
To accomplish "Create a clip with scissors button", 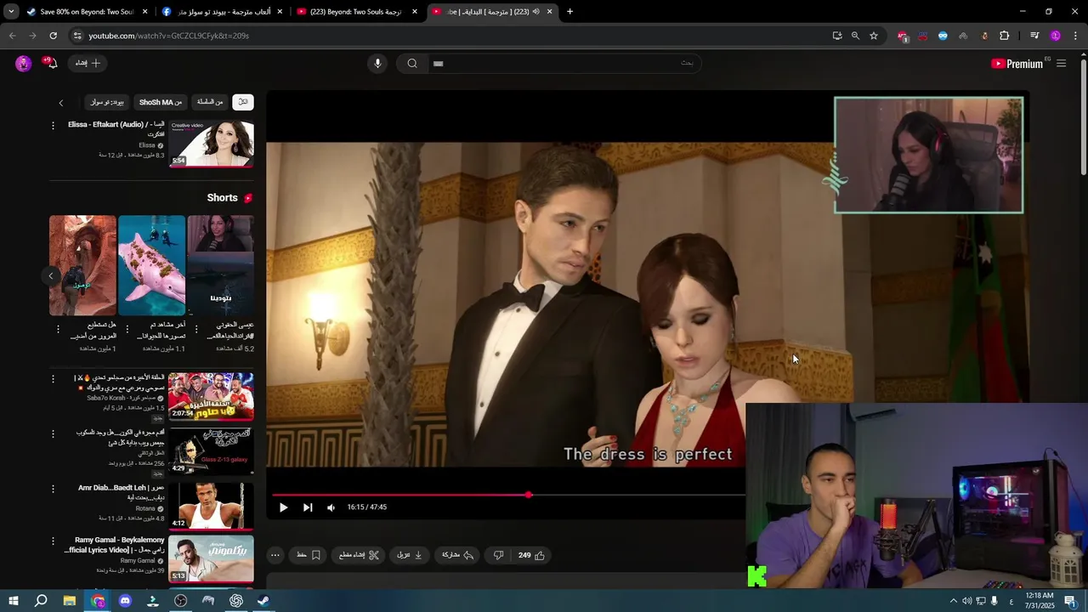I will pos(359,555).
